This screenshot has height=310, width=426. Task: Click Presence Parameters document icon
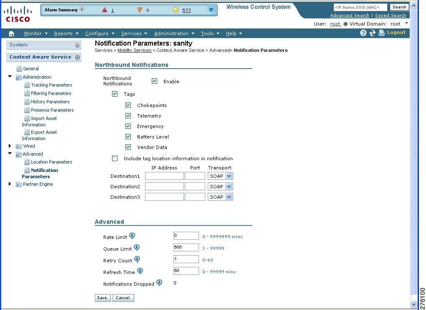[x=27, y=110]
